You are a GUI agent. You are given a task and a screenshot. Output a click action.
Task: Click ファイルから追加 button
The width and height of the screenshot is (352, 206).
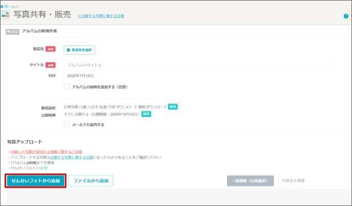(x=91, y=181)
